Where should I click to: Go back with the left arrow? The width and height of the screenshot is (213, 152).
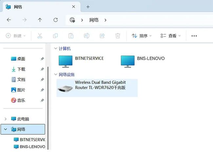pyautogui.click(x=9, y=20)
